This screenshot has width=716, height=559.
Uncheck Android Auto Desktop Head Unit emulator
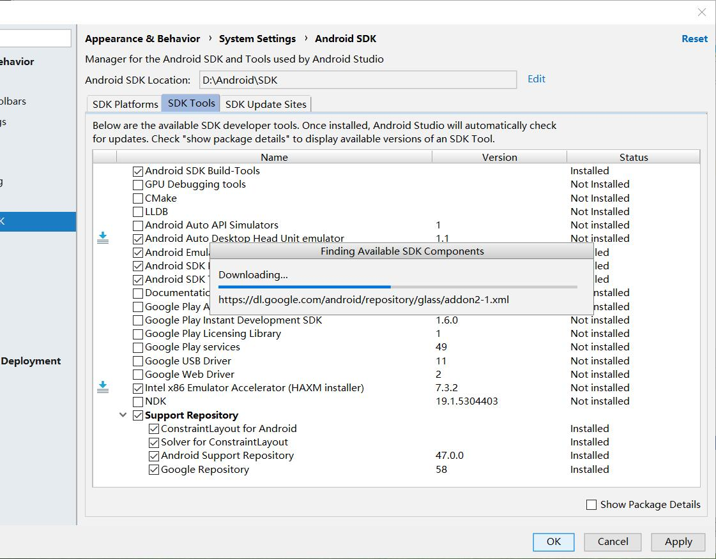[x=138, y=239]
